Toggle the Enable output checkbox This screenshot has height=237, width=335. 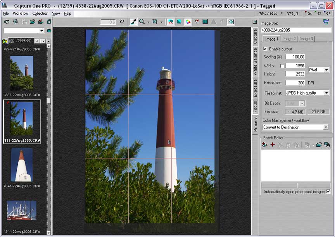point(265,49)
